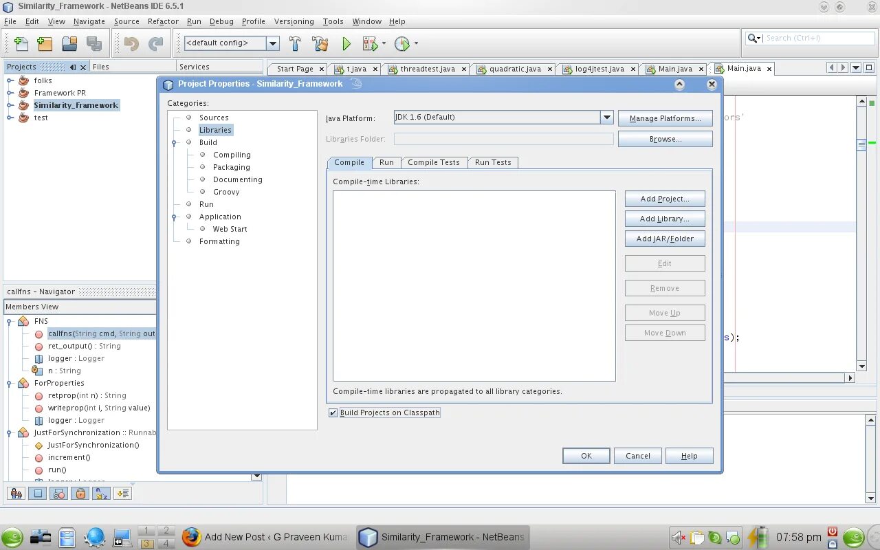Minimize the Projects panel to the side
This screenshot has height=550, width=880.
[73, 67]
